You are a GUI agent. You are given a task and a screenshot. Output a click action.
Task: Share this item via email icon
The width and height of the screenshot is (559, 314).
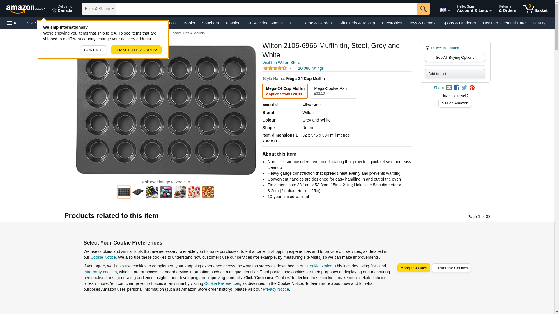pyautogui.click(x=449, y=88)
